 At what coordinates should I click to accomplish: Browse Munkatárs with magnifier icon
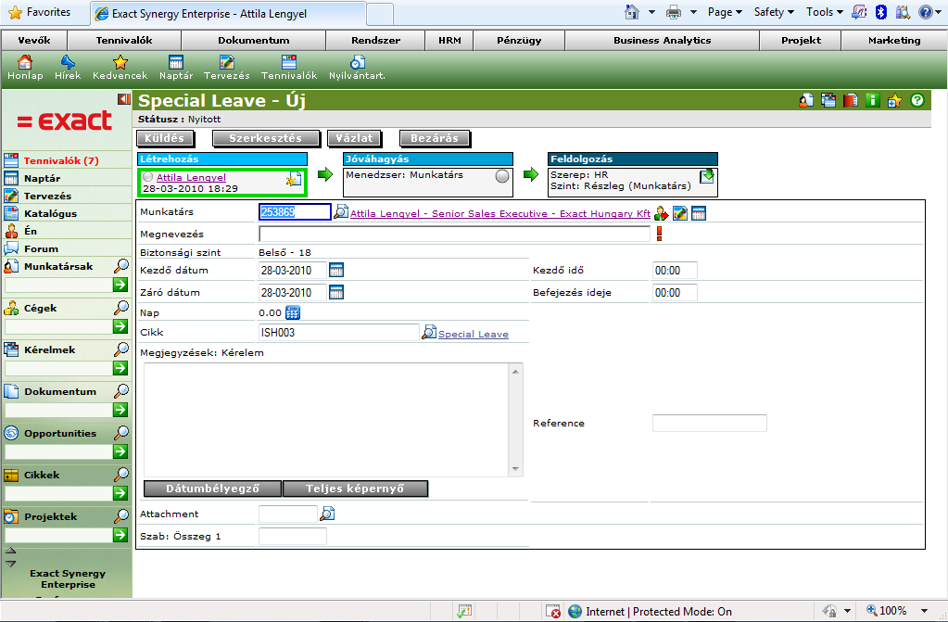pyautogui.click(x=341, y=211)
